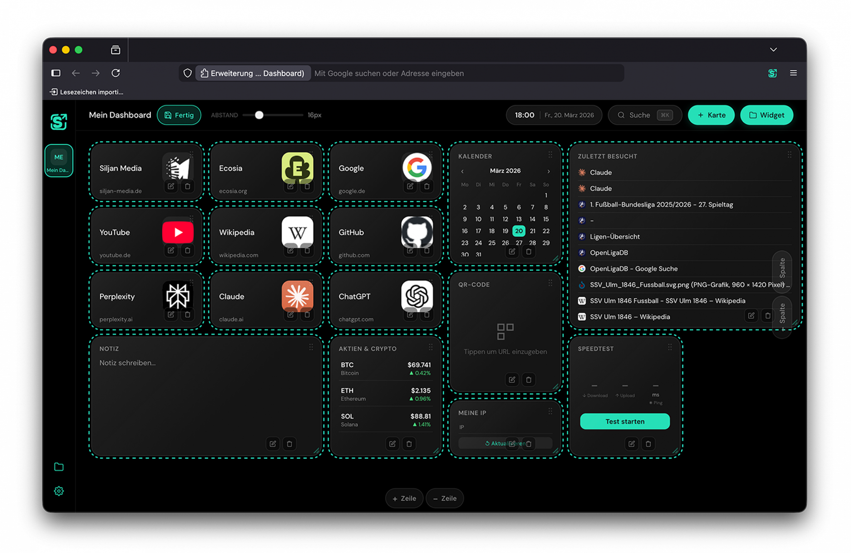Image resolution: width=851 pixels, height=553 pixels.
Task: Delete the Perplexity card via its trash icon
Action: click(x=188, y=315)
